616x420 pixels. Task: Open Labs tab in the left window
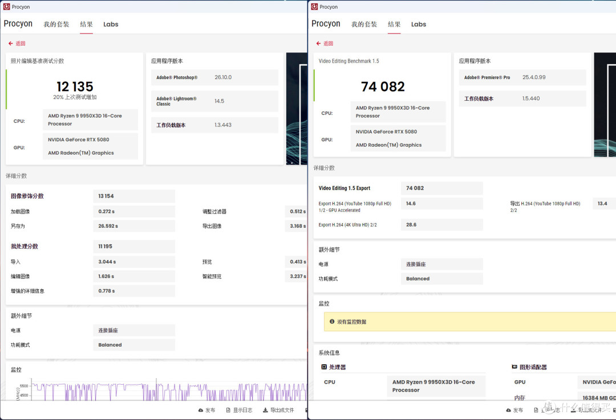[111, 24]
